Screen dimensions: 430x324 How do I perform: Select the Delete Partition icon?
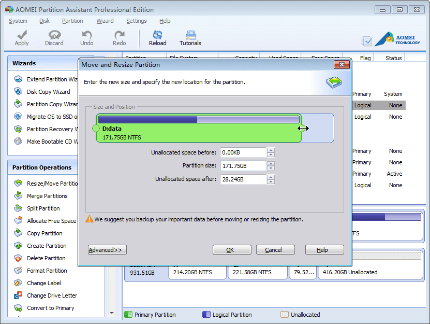pos(17,258)
